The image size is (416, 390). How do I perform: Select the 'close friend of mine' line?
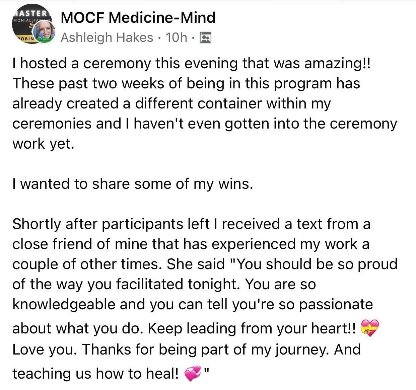click(x=191, y=244)
